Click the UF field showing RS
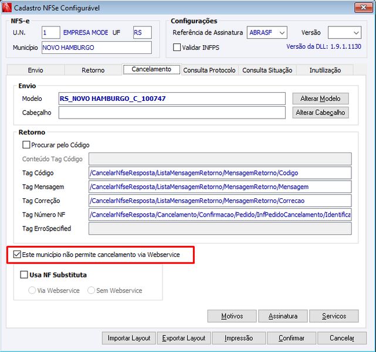Screen dimensions: 376x352 pos(143,32)
